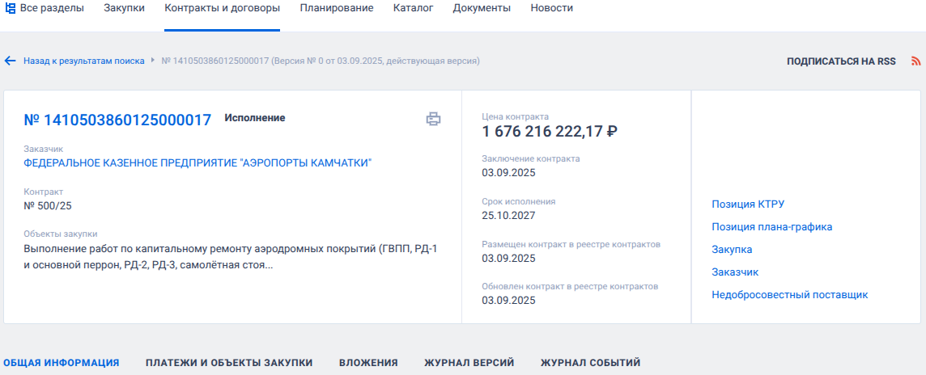Switch to ОБЩАЯ ИНФОРМАЦИЯ tab
This screenshot has height=375, width=926.
point(62,363)
